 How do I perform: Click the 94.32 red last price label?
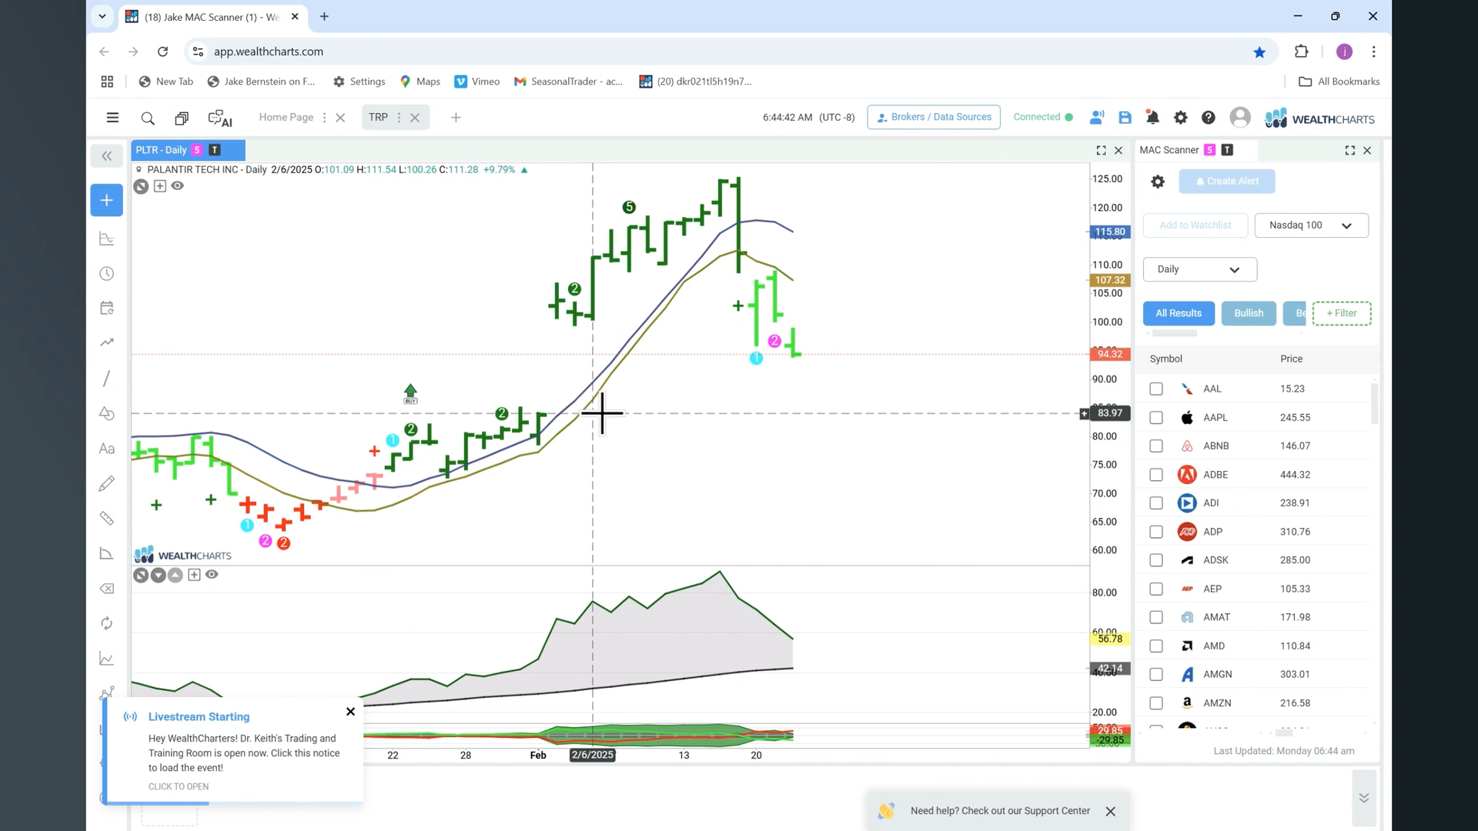click(1109, 354)
